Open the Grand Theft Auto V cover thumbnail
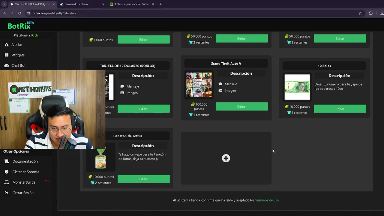This screenshot has width=384, height=216. [199, 85]
